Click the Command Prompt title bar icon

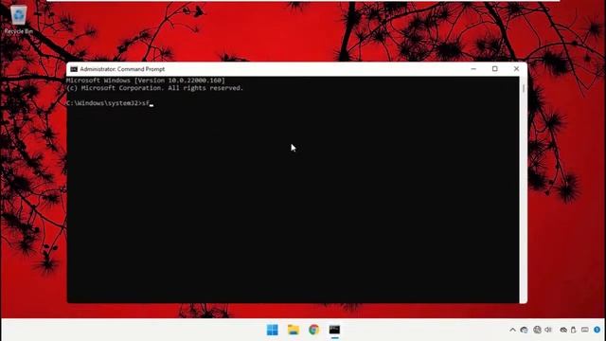tap(74, 69)
